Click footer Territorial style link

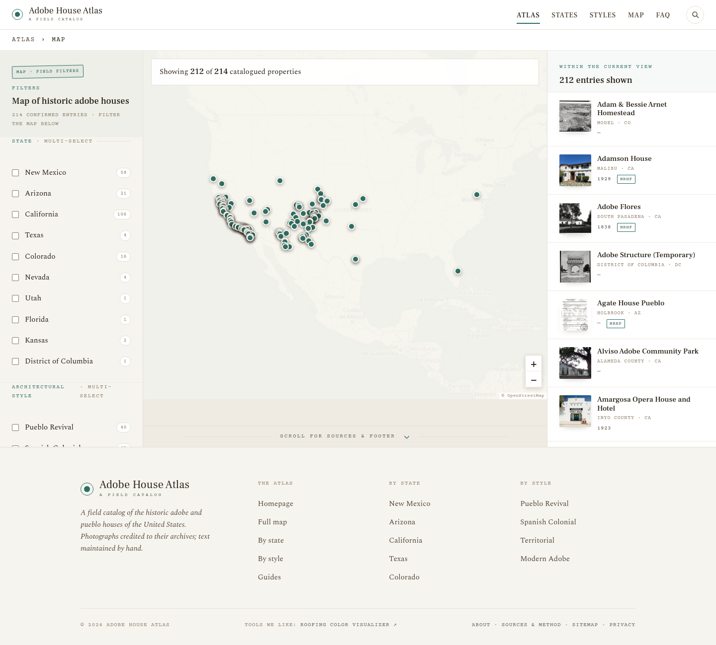click(x=537, y=540)
